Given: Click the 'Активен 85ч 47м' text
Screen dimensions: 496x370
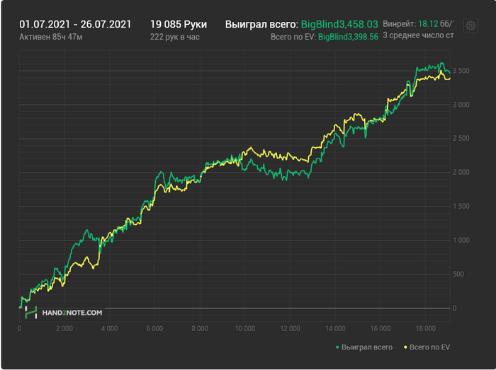Looking at the screenshot, I should (x=51, y=37).
